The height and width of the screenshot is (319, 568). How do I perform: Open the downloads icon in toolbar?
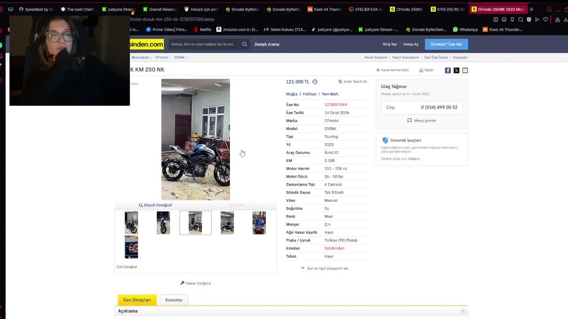click(x=566, y=19)
